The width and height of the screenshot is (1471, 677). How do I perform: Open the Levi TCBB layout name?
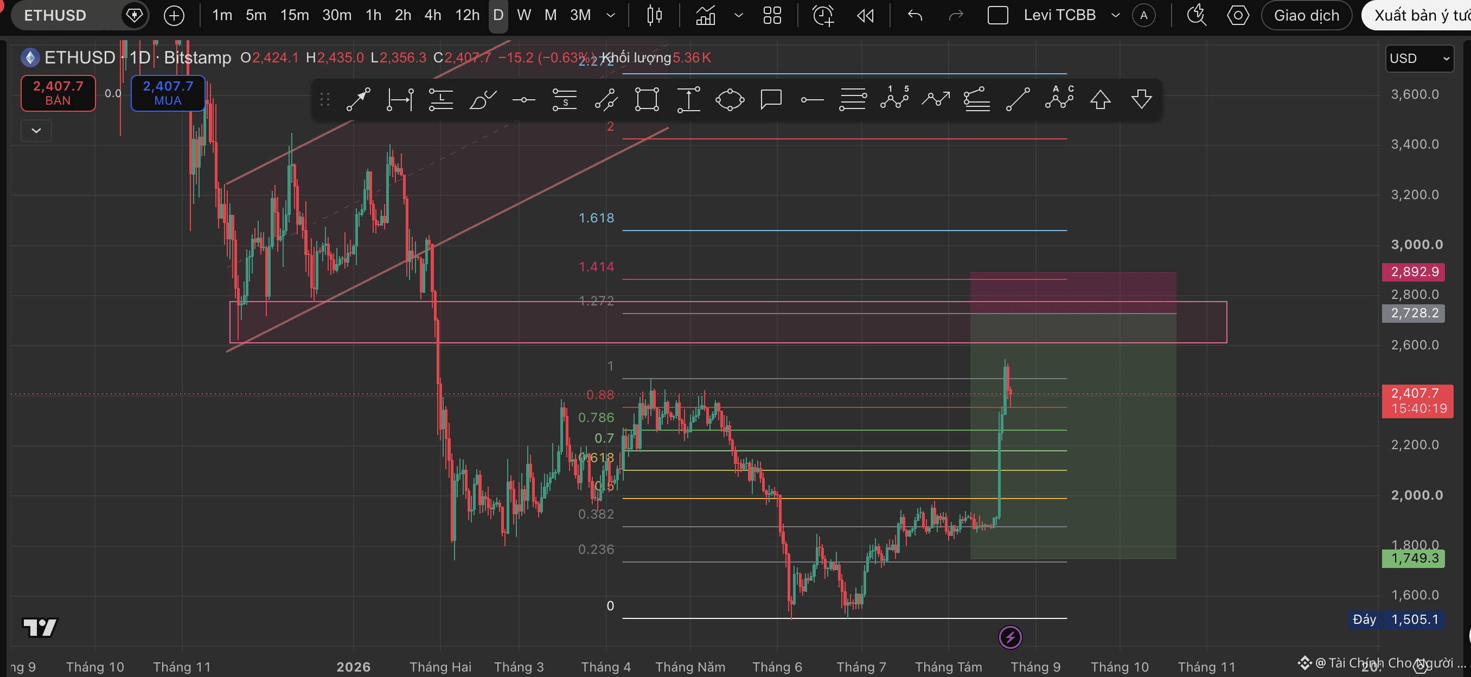tap(1060, 15)
